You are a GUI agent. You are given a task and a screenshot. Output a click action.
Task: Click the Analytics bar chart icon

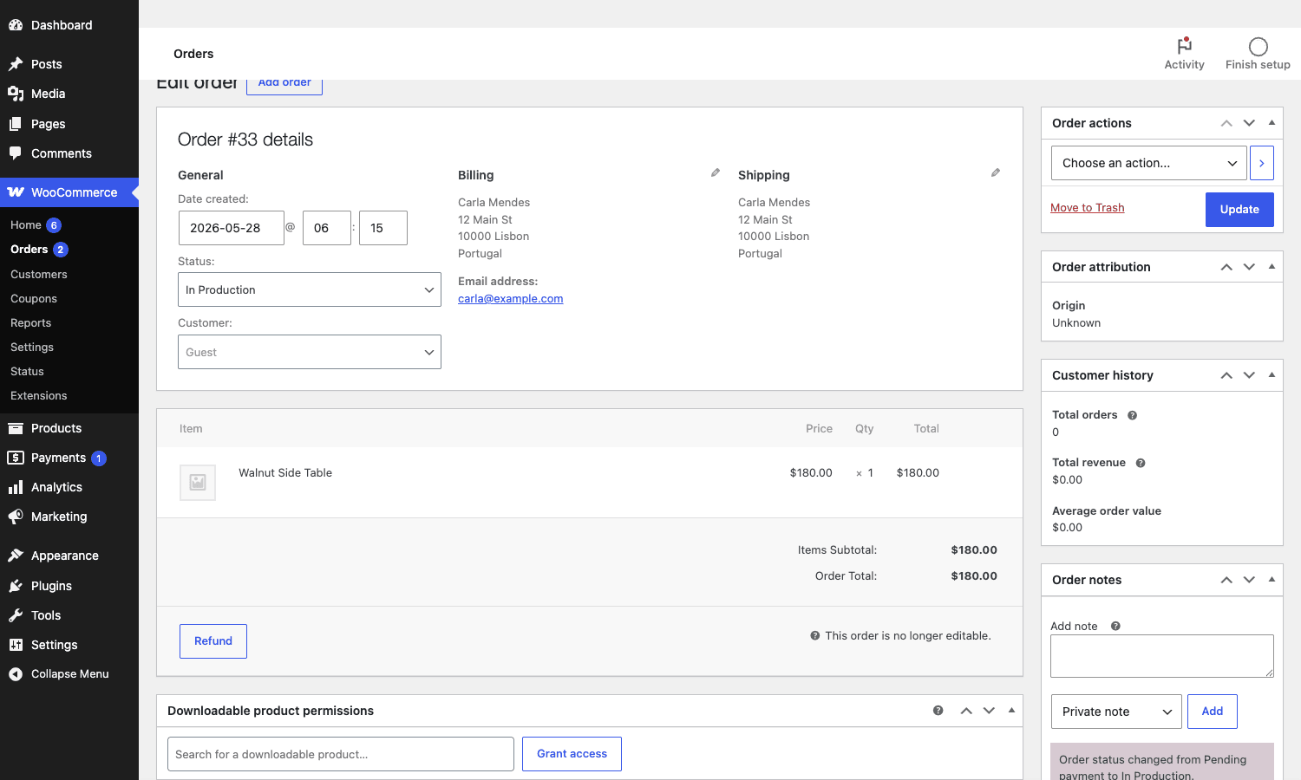(x=16, y=487)
